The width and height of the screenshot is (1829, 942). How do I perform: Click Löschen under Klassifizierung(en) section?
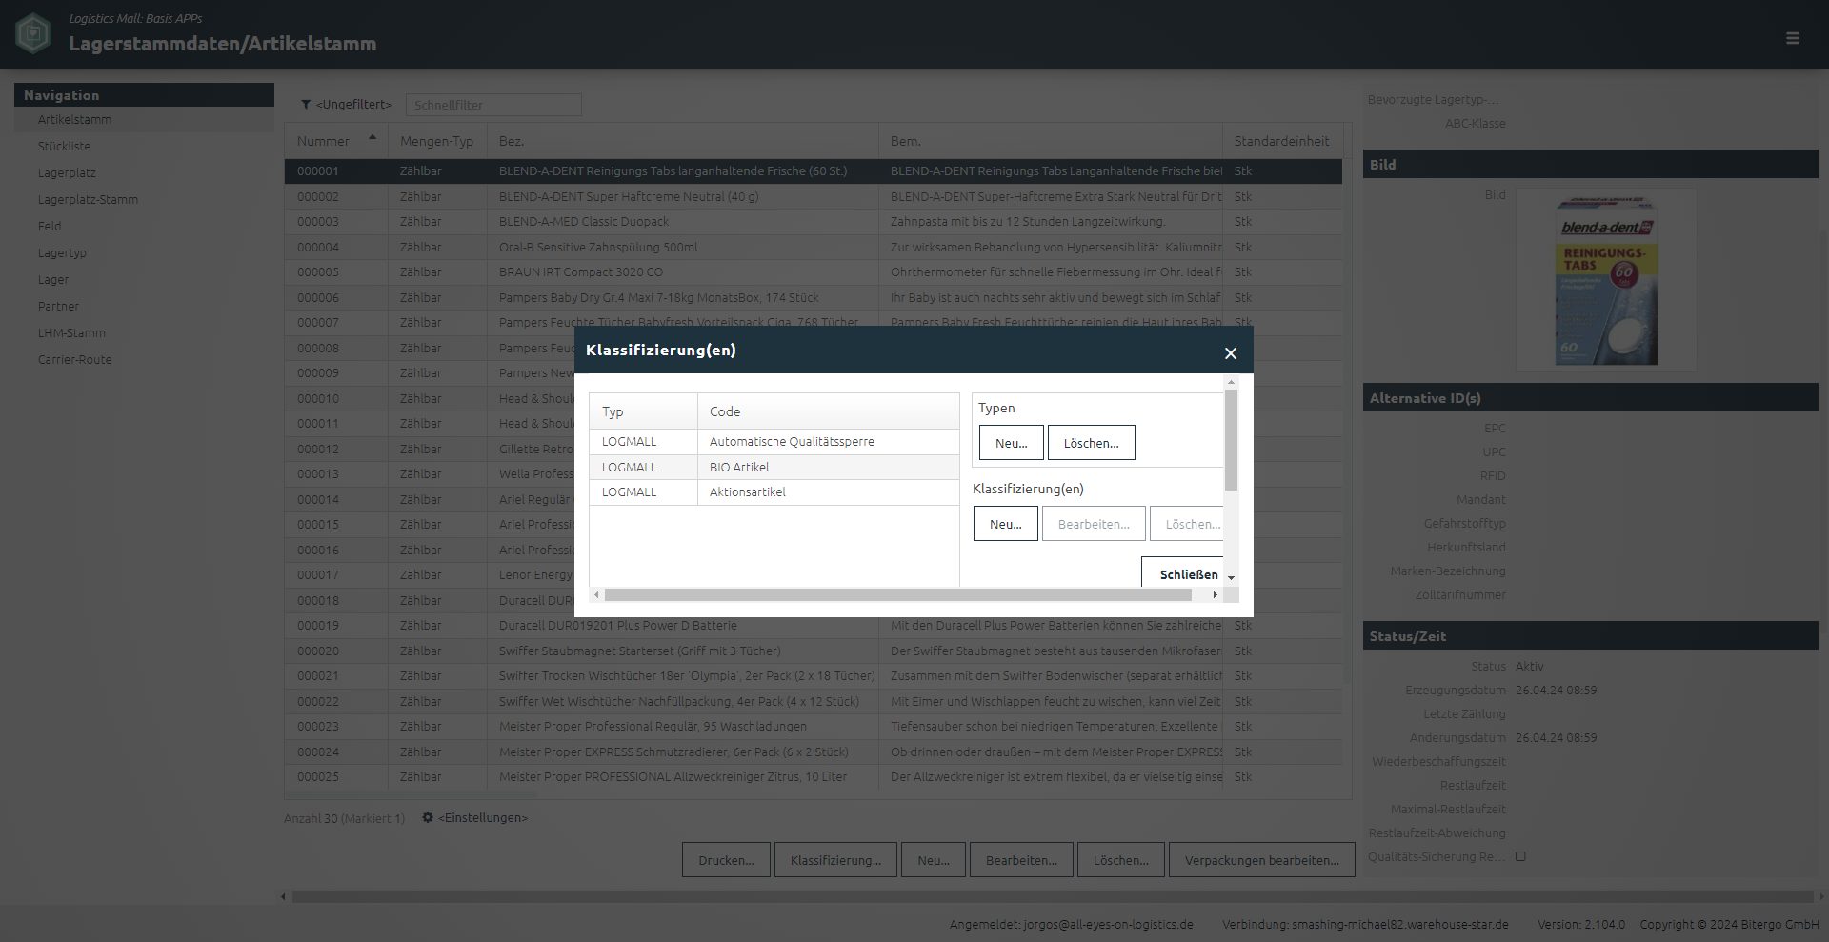coord(1187,524)
